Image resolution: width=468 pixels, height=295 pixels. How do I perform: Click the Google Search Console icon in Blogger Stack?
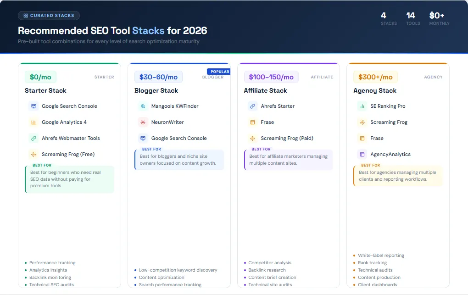pyautogui.click(x=143, y=138)
